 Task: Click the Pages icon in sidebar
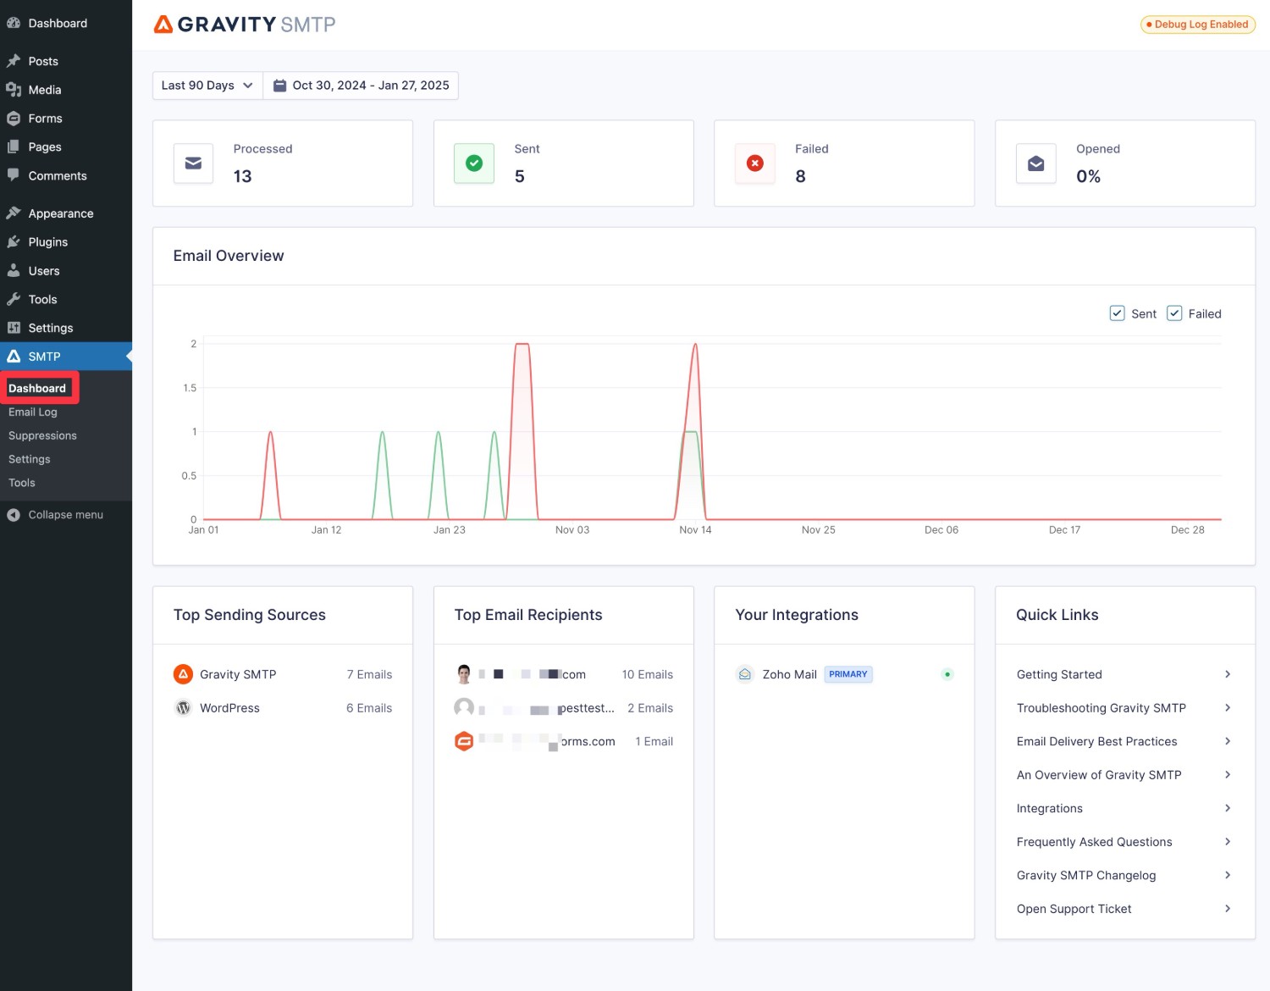pyautogui.click(x=14, y=147)
